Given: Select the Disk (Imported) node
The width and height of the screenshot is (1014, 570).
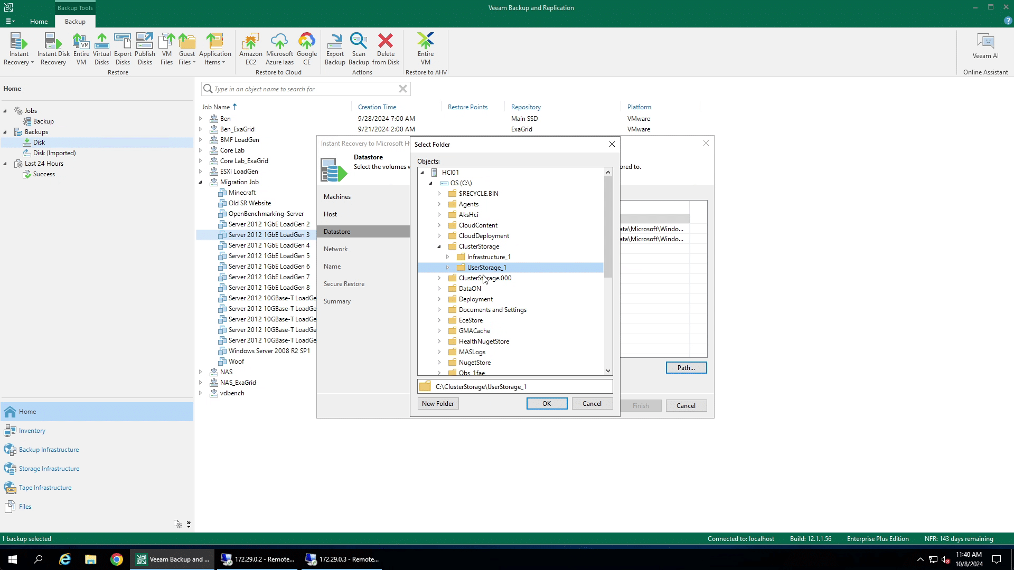Looking at the screenshot, I should pyautogui.click(x=54, y=153).
